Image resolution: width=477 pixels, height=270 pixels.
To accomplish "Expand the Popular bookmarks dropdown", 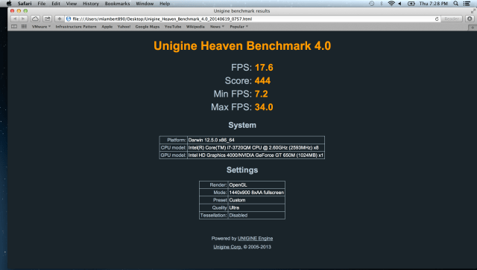I will pyautogui.click(x=238, y=27).
